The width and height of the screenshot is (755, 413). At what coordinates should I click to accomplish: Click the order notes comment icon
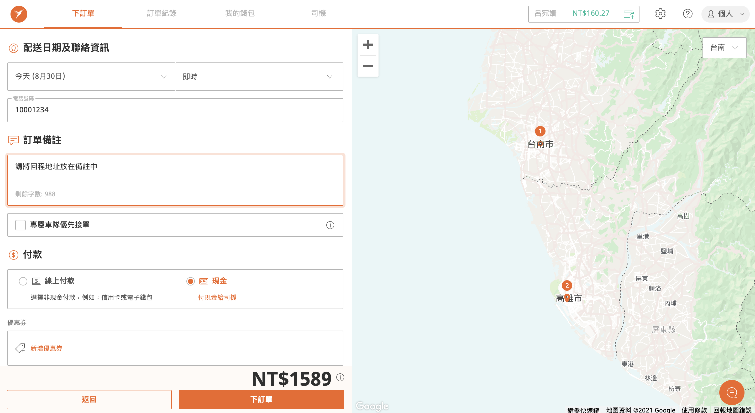pyautogui.click(x=13, y=140)
